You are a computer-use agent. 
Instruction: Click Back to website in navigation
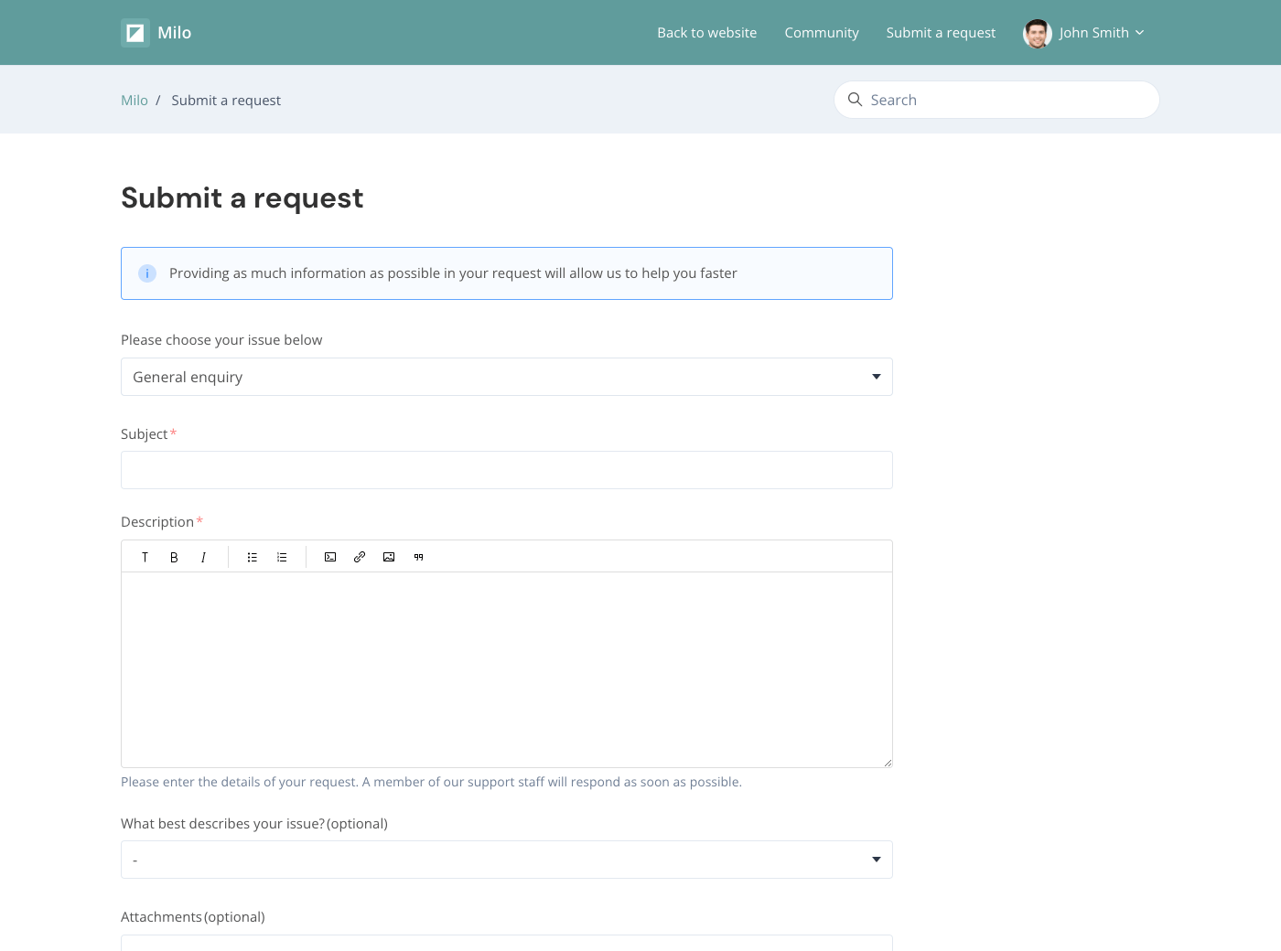click(706, 33)
